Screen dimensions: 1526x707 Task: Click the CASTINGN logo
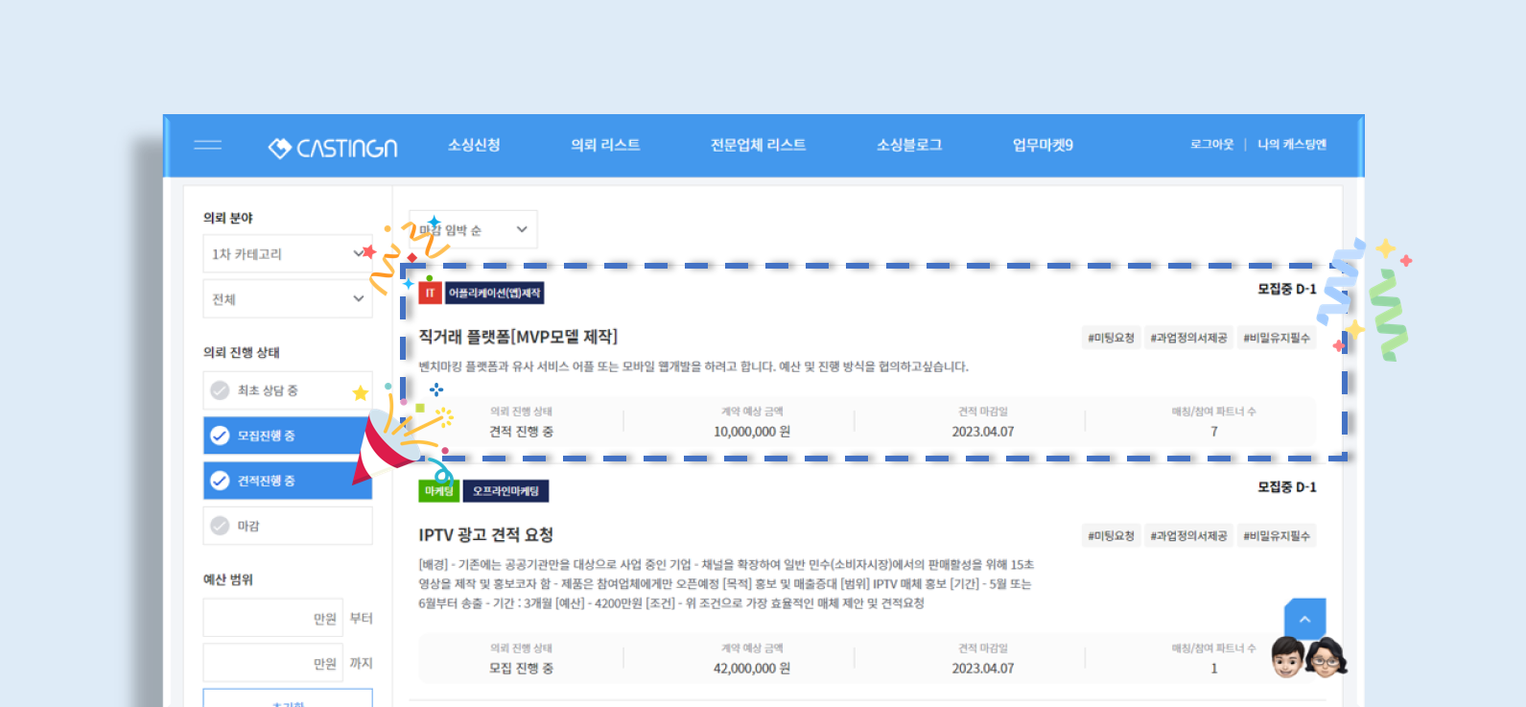[332, 148]
